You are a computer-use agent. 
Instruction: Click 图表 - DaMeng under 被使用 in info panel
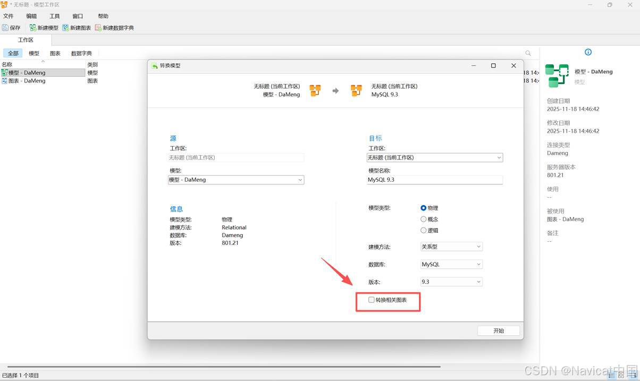(x=565, y=219)
